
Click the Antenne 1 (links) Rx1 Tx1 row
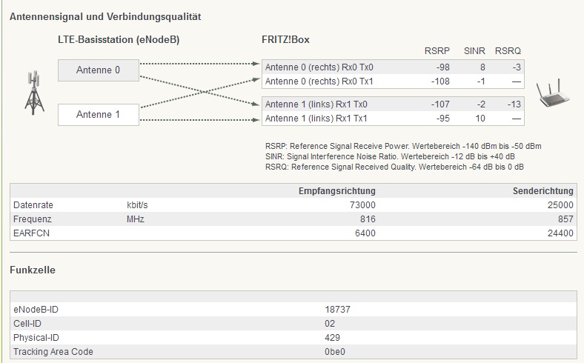[x=393, y=119]
